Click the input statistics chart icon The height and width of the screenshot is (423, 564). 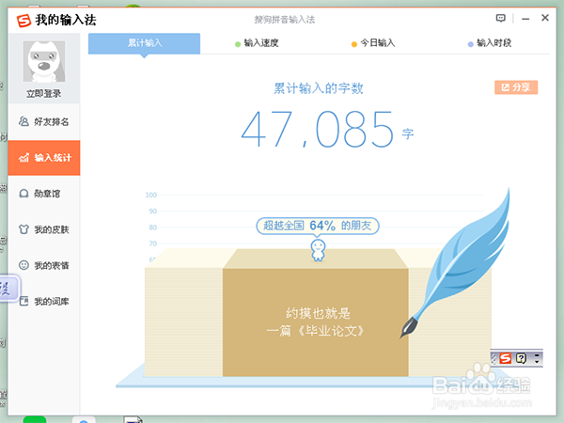tap(23, 158)
